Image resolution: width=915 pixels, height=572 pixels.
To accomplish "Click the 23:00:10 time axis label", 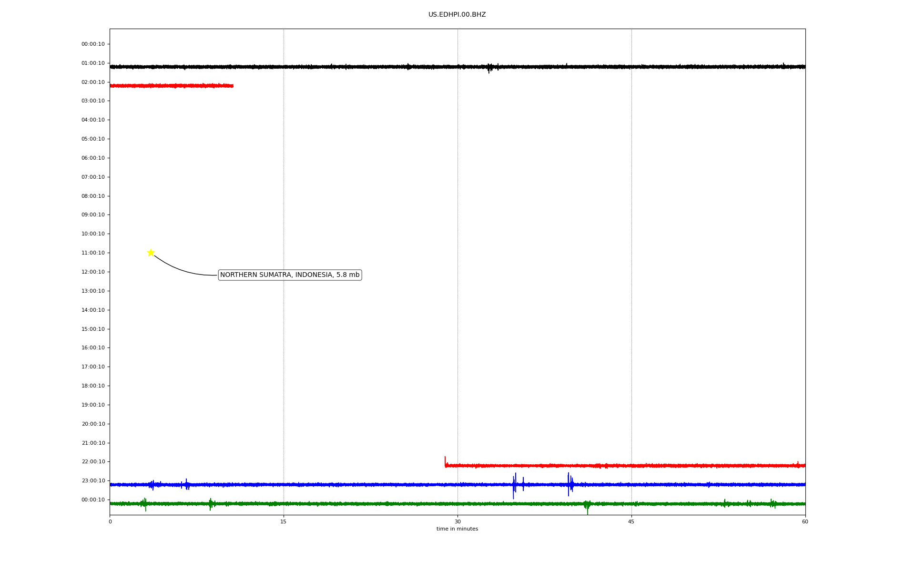I will (x=93, y=481).
